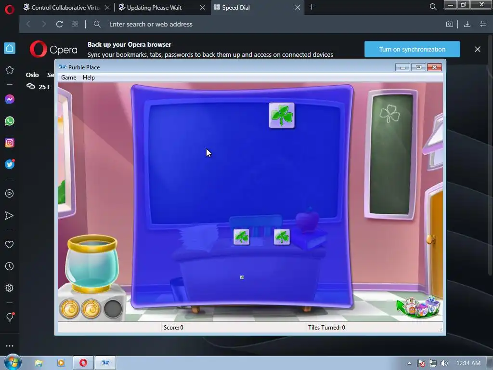Switch to Updating Please Wait tab

(154, 7)
